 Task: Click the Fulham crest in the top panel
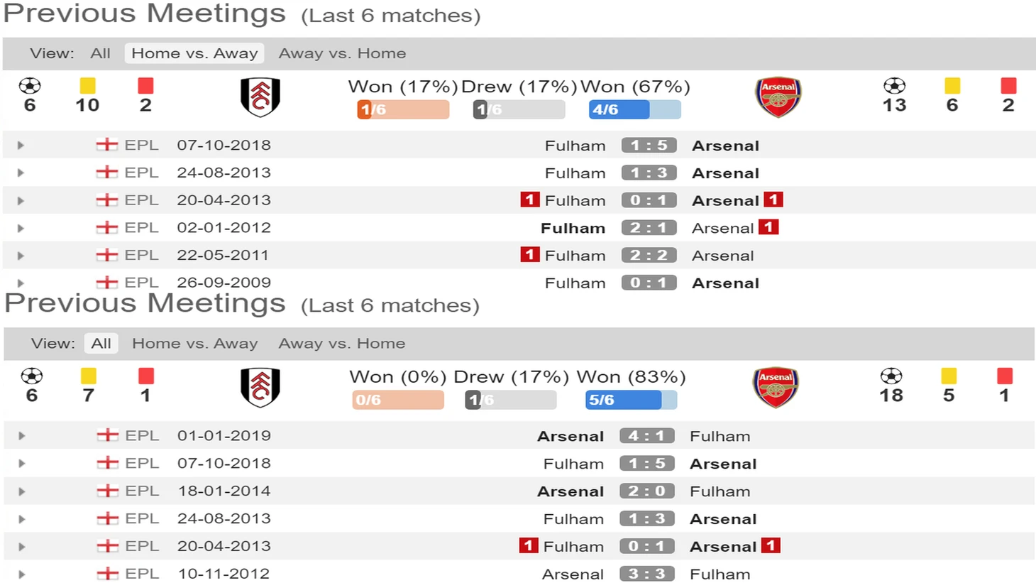coord(260,97)
